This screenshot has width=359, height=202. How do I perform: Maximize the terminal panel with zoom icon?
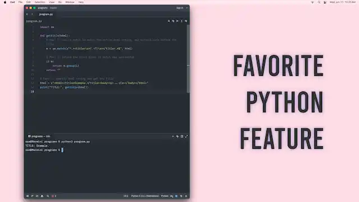tap(186, 136)
